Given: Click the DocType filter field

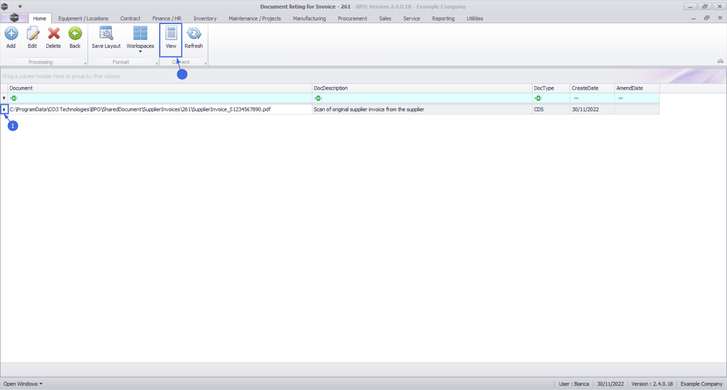Looking at the screenshot, I should pyautogui.click(x=551, y=98).
